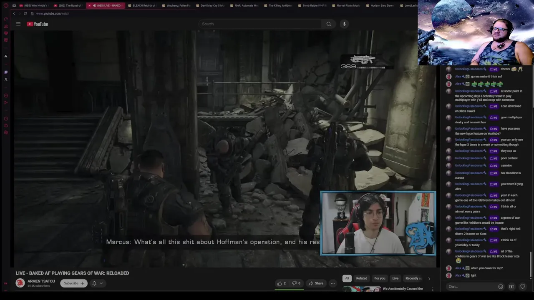This screenshot has width=534, height=300.
Task: Open 'We Accidentally Caused the' recommended video
Action: click(403, 289)
